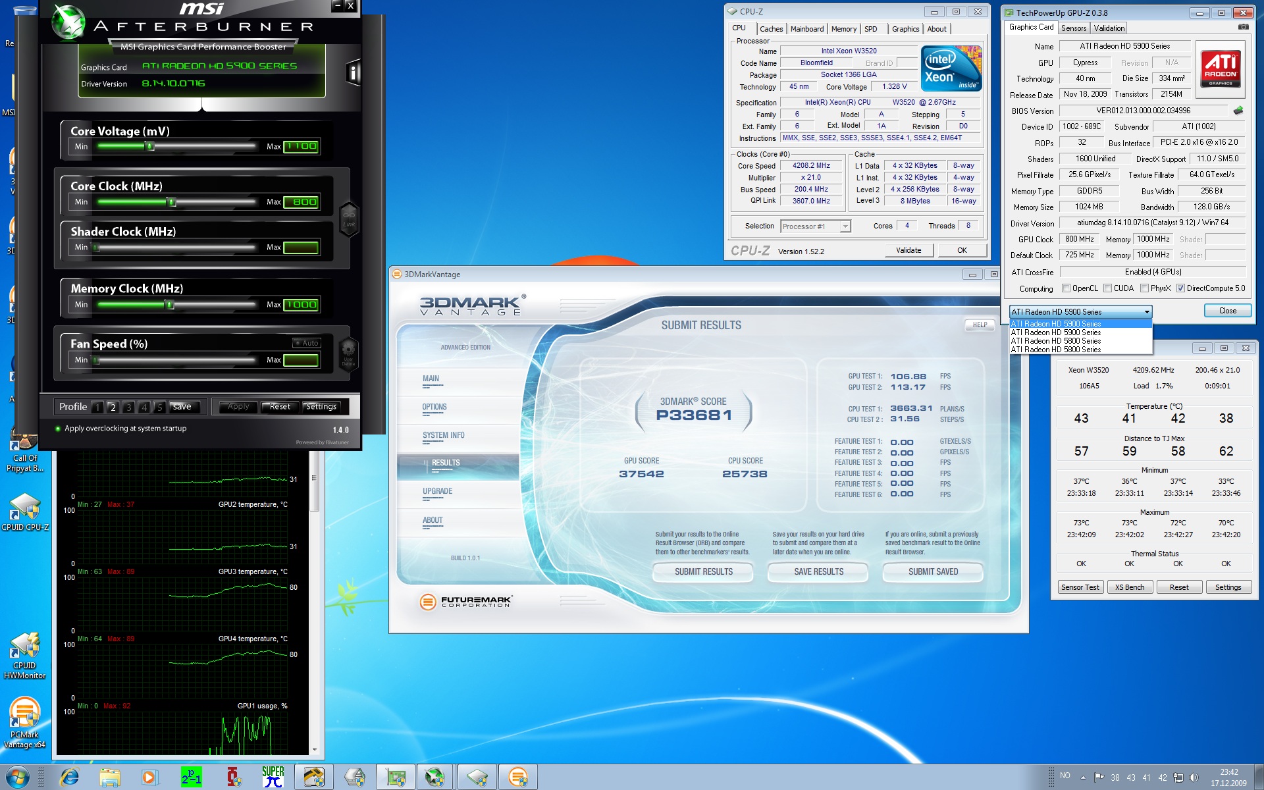The image size is (1264, 790).
Task: Go to SYSTEM INFO in the 3DMark sidebar
Action: [x=443, y=435]
